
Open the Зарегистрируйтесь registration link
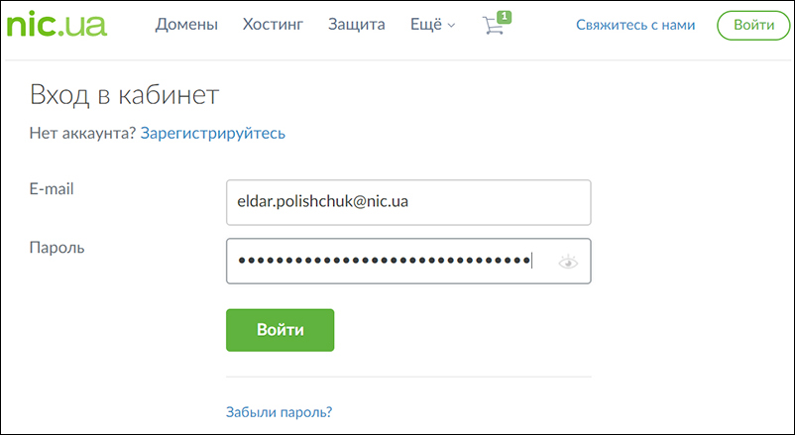(x=213, y=133)
